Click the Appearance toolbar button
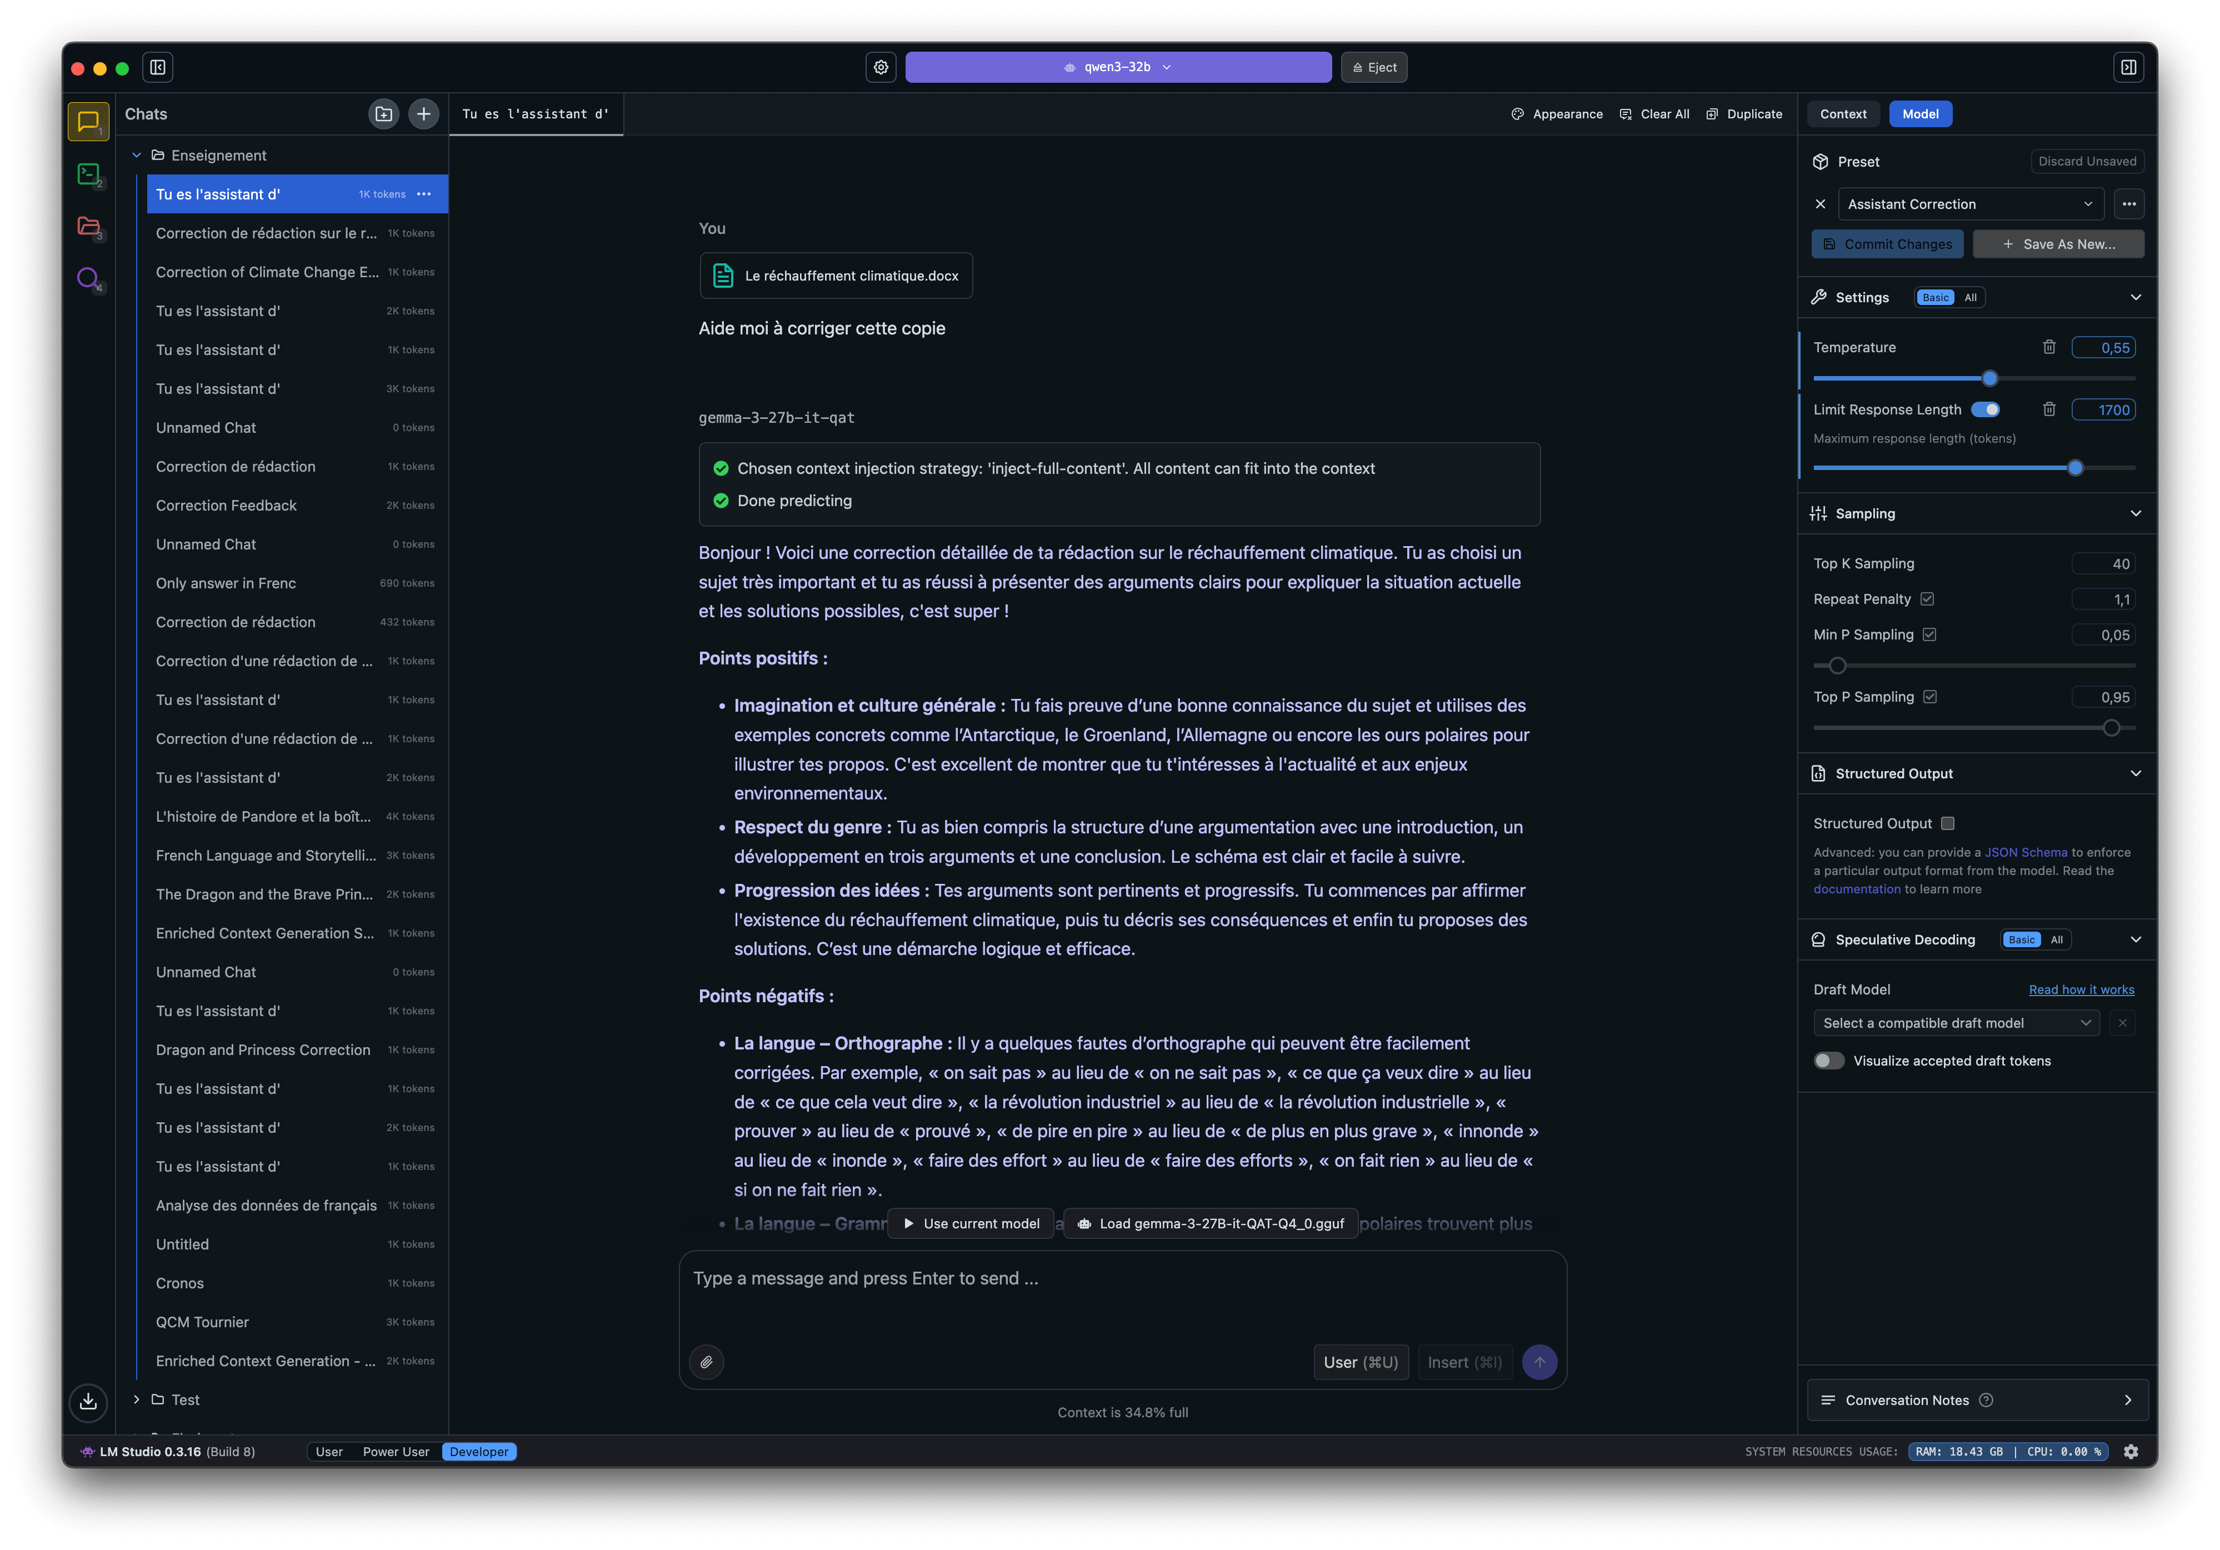This screenshot has height=1550, width=2220. (x=1557, y=114)
